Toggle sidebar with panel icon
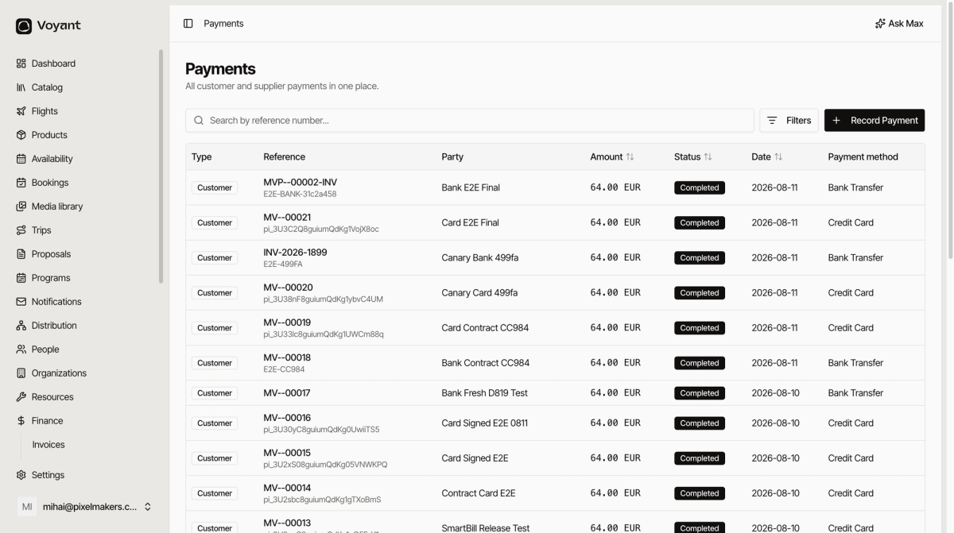Viewport: 954px width, 533px height. coord(188,24)
